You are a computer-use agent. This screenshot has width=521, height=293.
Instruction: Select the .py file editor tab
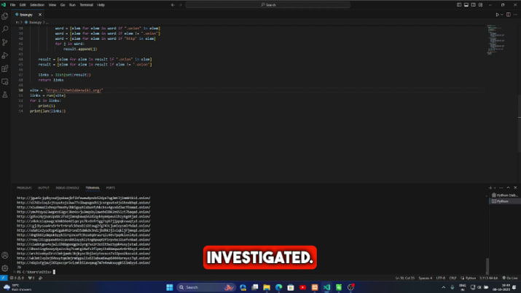26,15
